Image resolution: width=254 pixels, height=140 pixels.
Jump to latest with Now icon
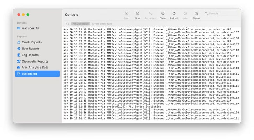137,13
